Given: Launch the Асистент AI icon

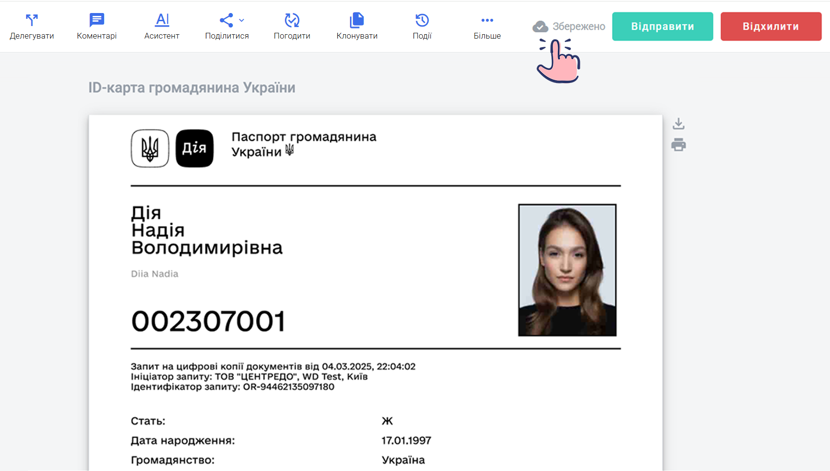Looking at the screenshot, I should pos(162,20).
